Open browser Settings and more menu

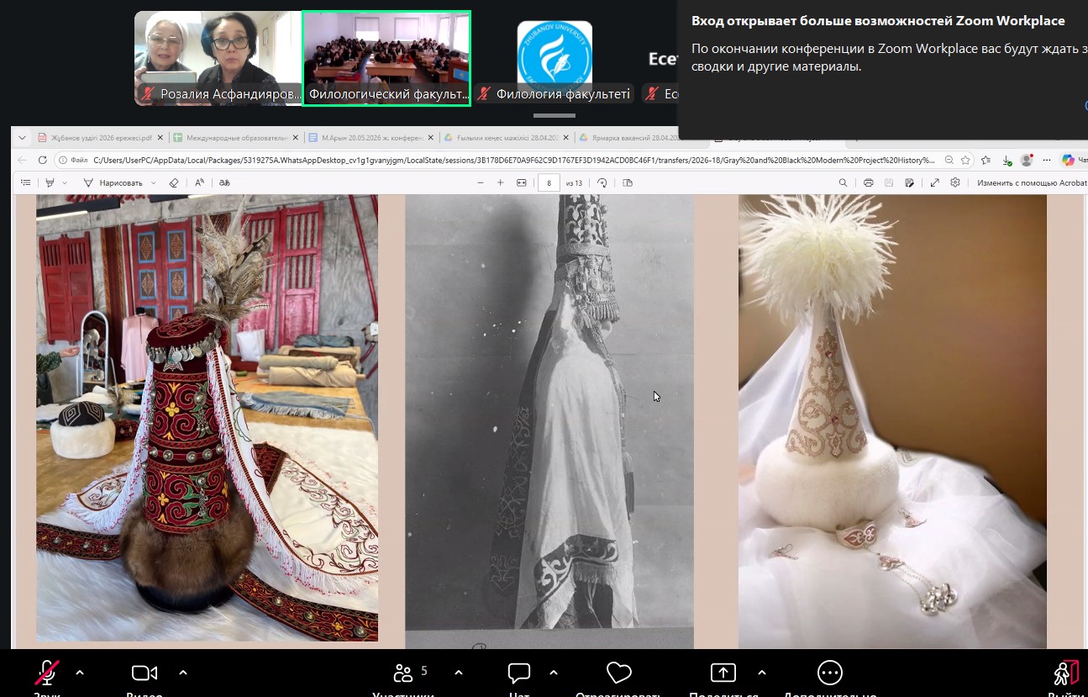pyautogui.click(x=1047, y=160)
